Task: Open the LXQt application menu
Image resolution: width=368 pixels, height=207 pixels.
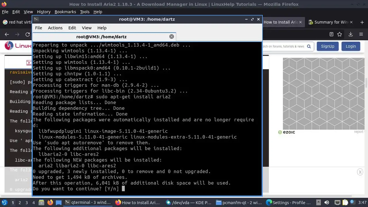Action: click(x=4, y=202)
